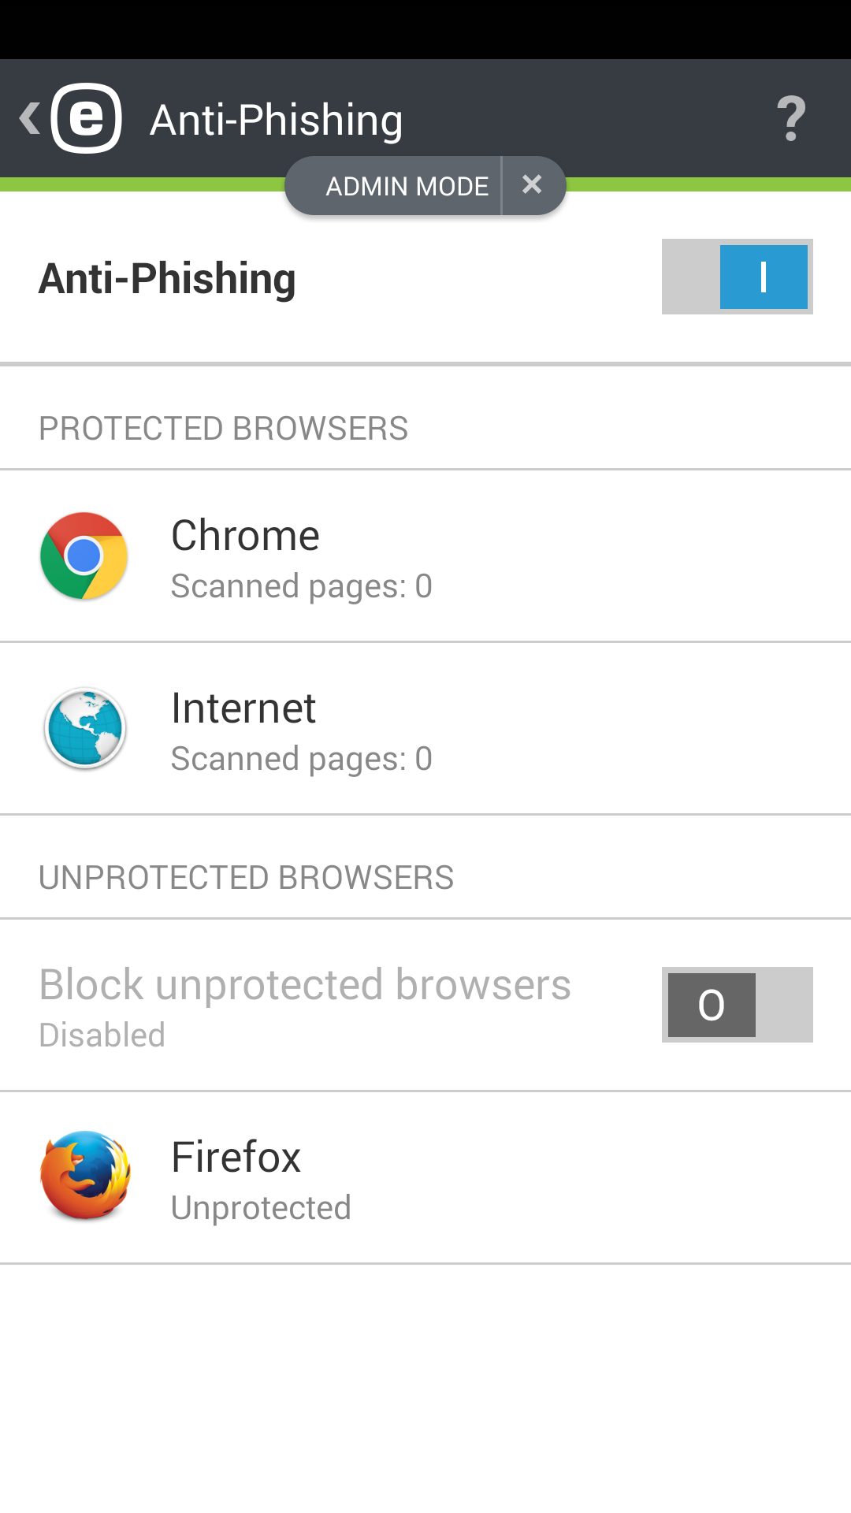The image size is (851, 1513).
Task: Tap the Block unprotected browsers text
Action: click(x=305, y=985)
